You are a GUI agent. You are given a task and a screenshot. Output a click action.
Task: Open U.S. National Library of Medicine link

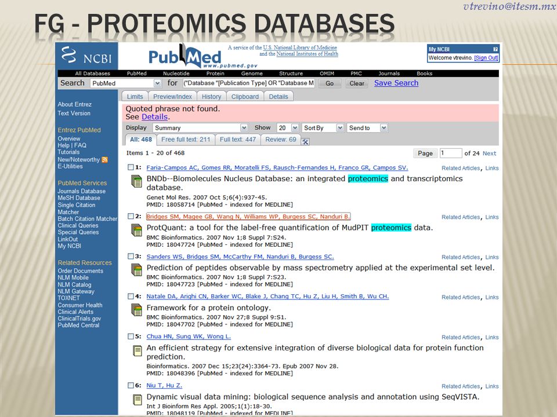(x=300, y=47)
